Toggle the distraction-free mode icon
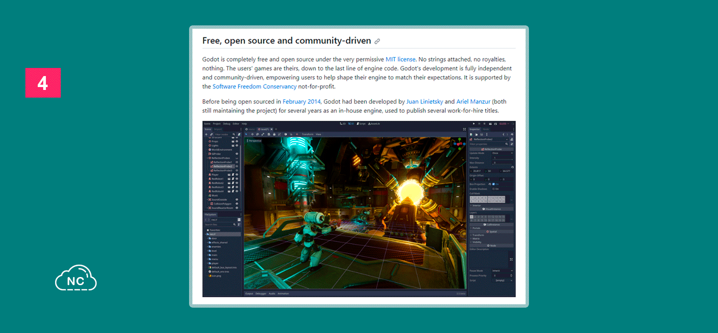Screen dimensions: 718x333 click(464, 129)
